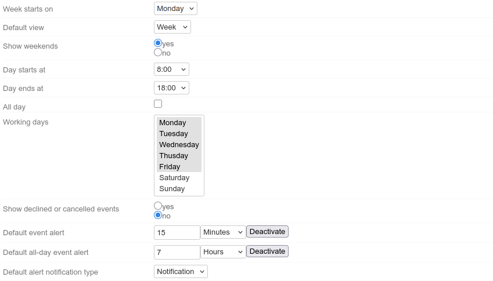
Task: Open Default alert notification type dropdown
Action: click(181, 272)
